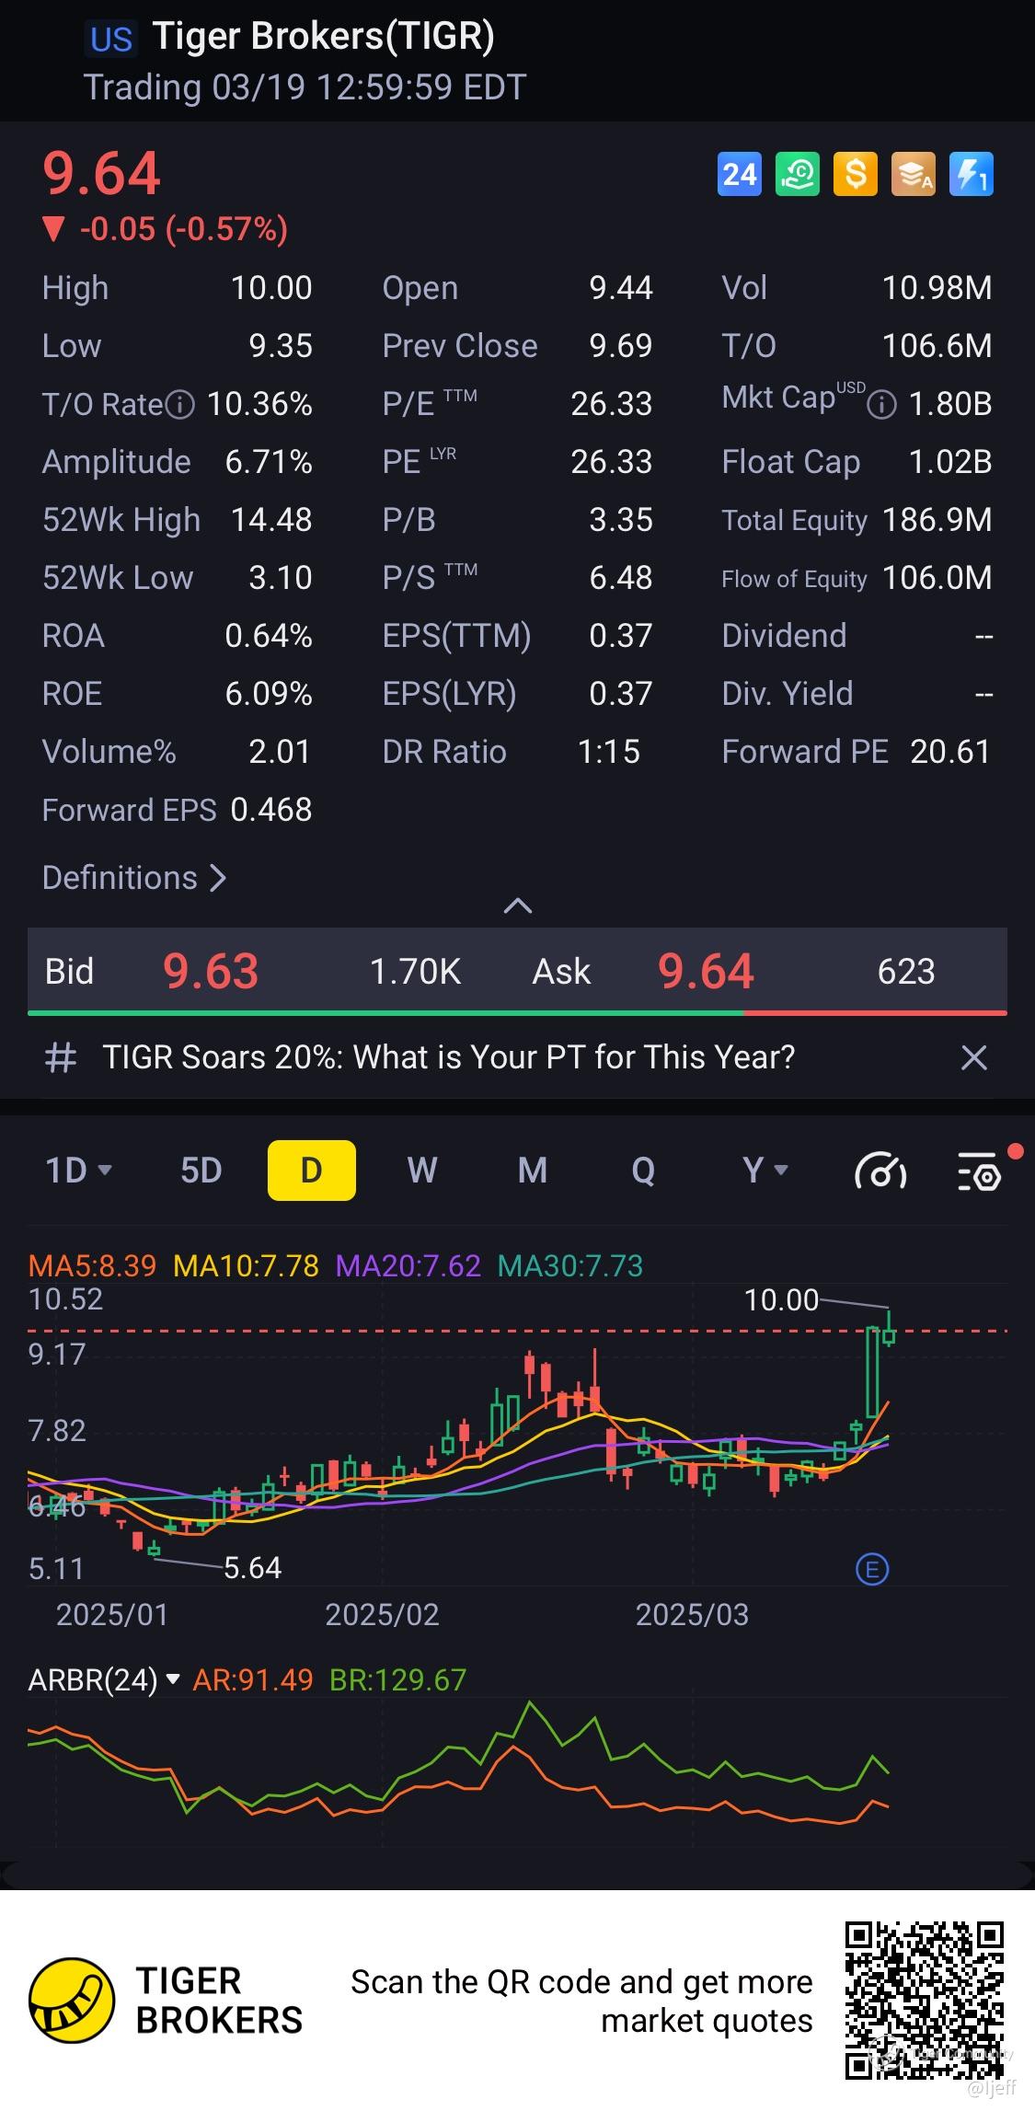Tap the bid-ask ratio bar

(517, 1013)
